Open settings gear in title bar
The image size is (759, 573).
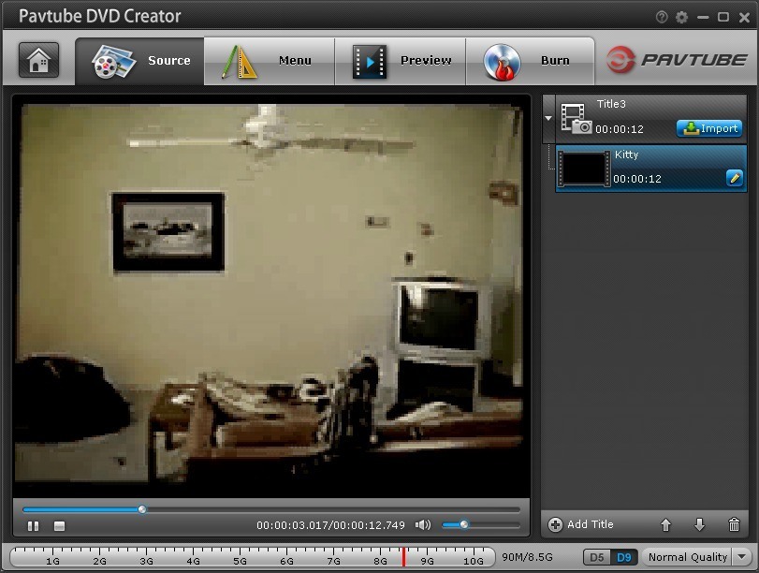click(x=681, y=17)
